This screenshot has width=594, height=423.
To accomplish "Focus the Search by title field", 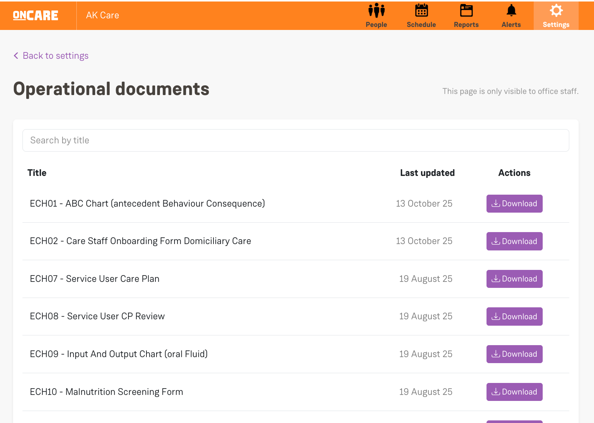I will 296,140.
